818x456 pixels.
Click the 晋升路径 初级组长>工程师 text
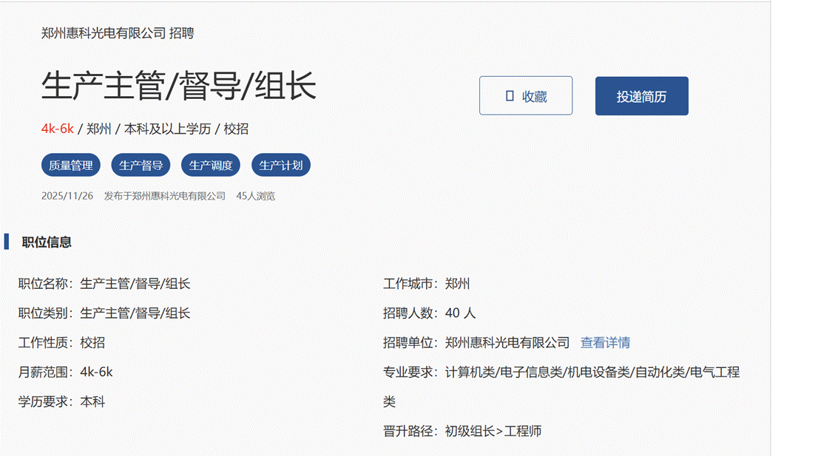pos(462,431)
